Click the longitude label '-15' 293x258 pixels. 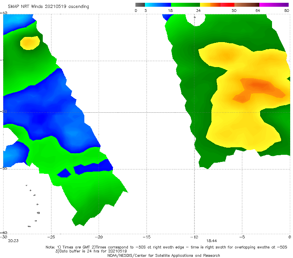click(146, 237)
